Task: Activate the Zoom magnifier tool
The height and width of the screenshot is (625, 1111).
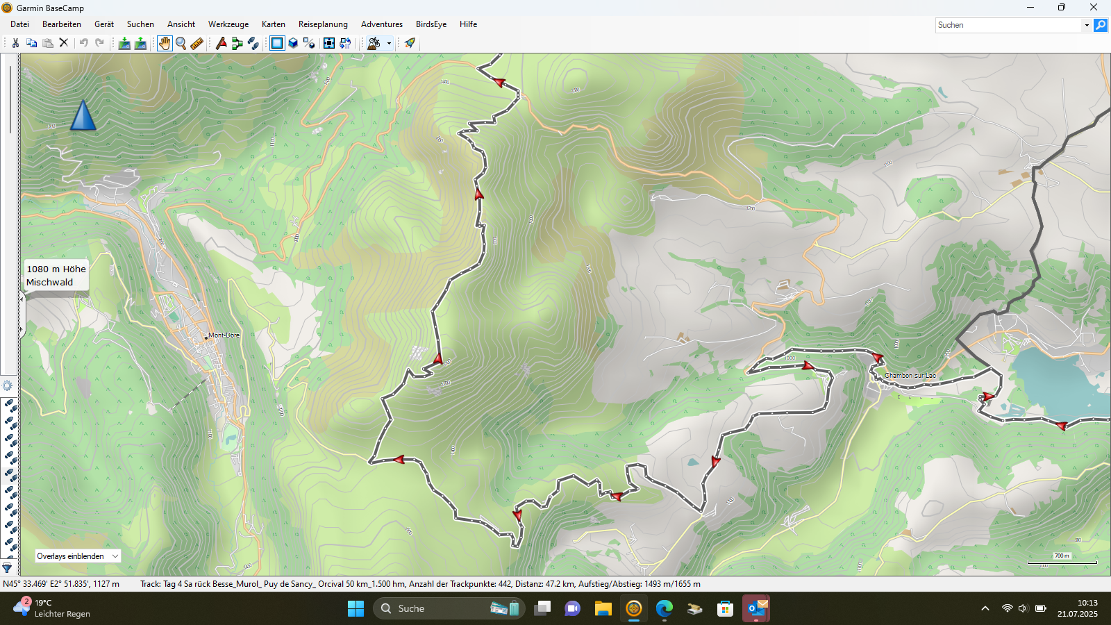Action: point(181,43)
